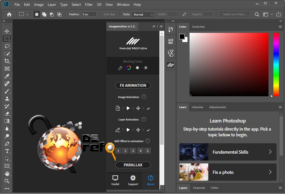Open the Search magnifier in options bar
Image resolution: width=285 pixels, height=194 pixels.
coord(257,14)
